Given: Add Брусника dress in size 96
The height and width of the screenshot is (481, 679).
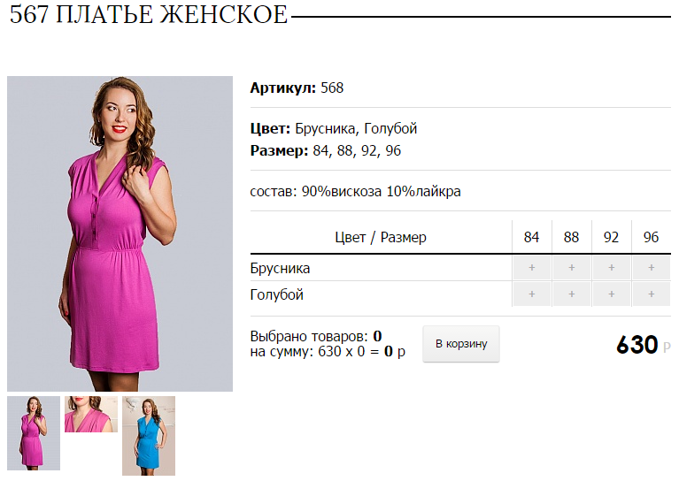Looking at the screenshot, I should 652,268.
